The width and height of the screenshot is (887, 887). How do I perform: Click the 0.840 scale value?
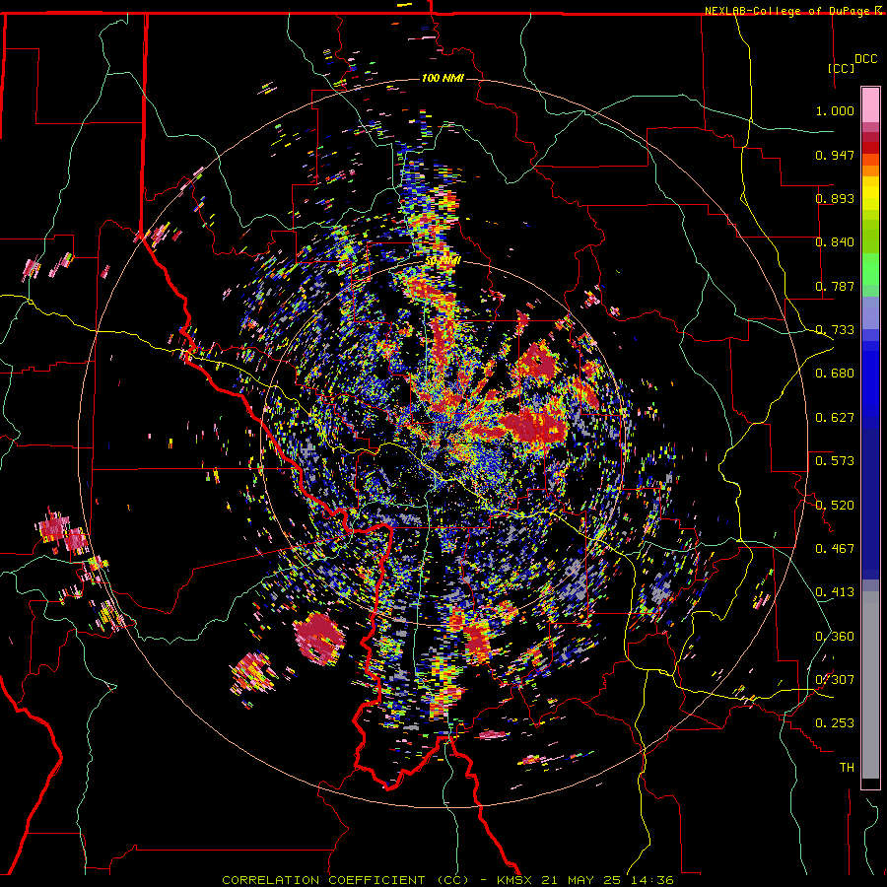835,242
